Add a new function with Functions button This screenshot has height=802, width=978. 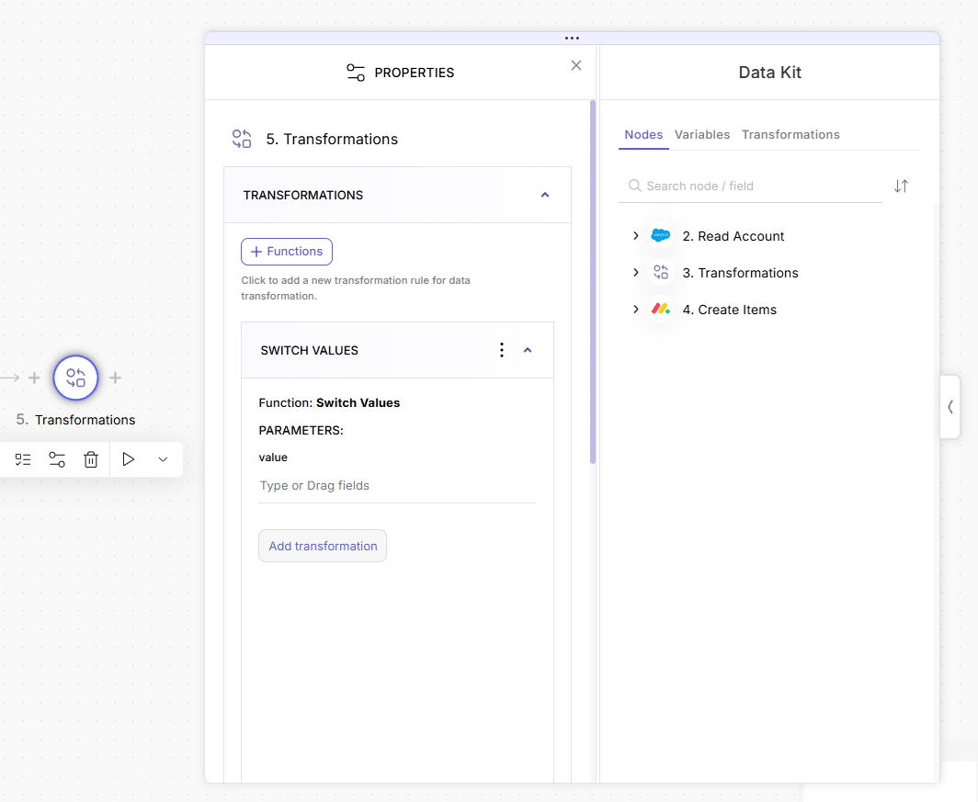pyautogui.click(x=287, y=252)
